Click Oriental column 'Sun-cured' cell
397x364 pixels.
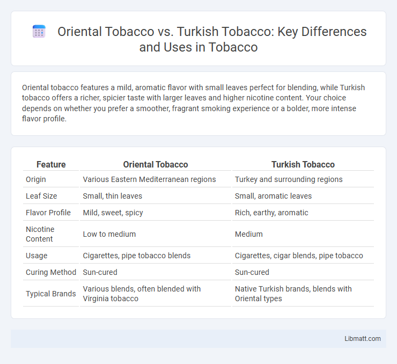[x=100, y=272]
